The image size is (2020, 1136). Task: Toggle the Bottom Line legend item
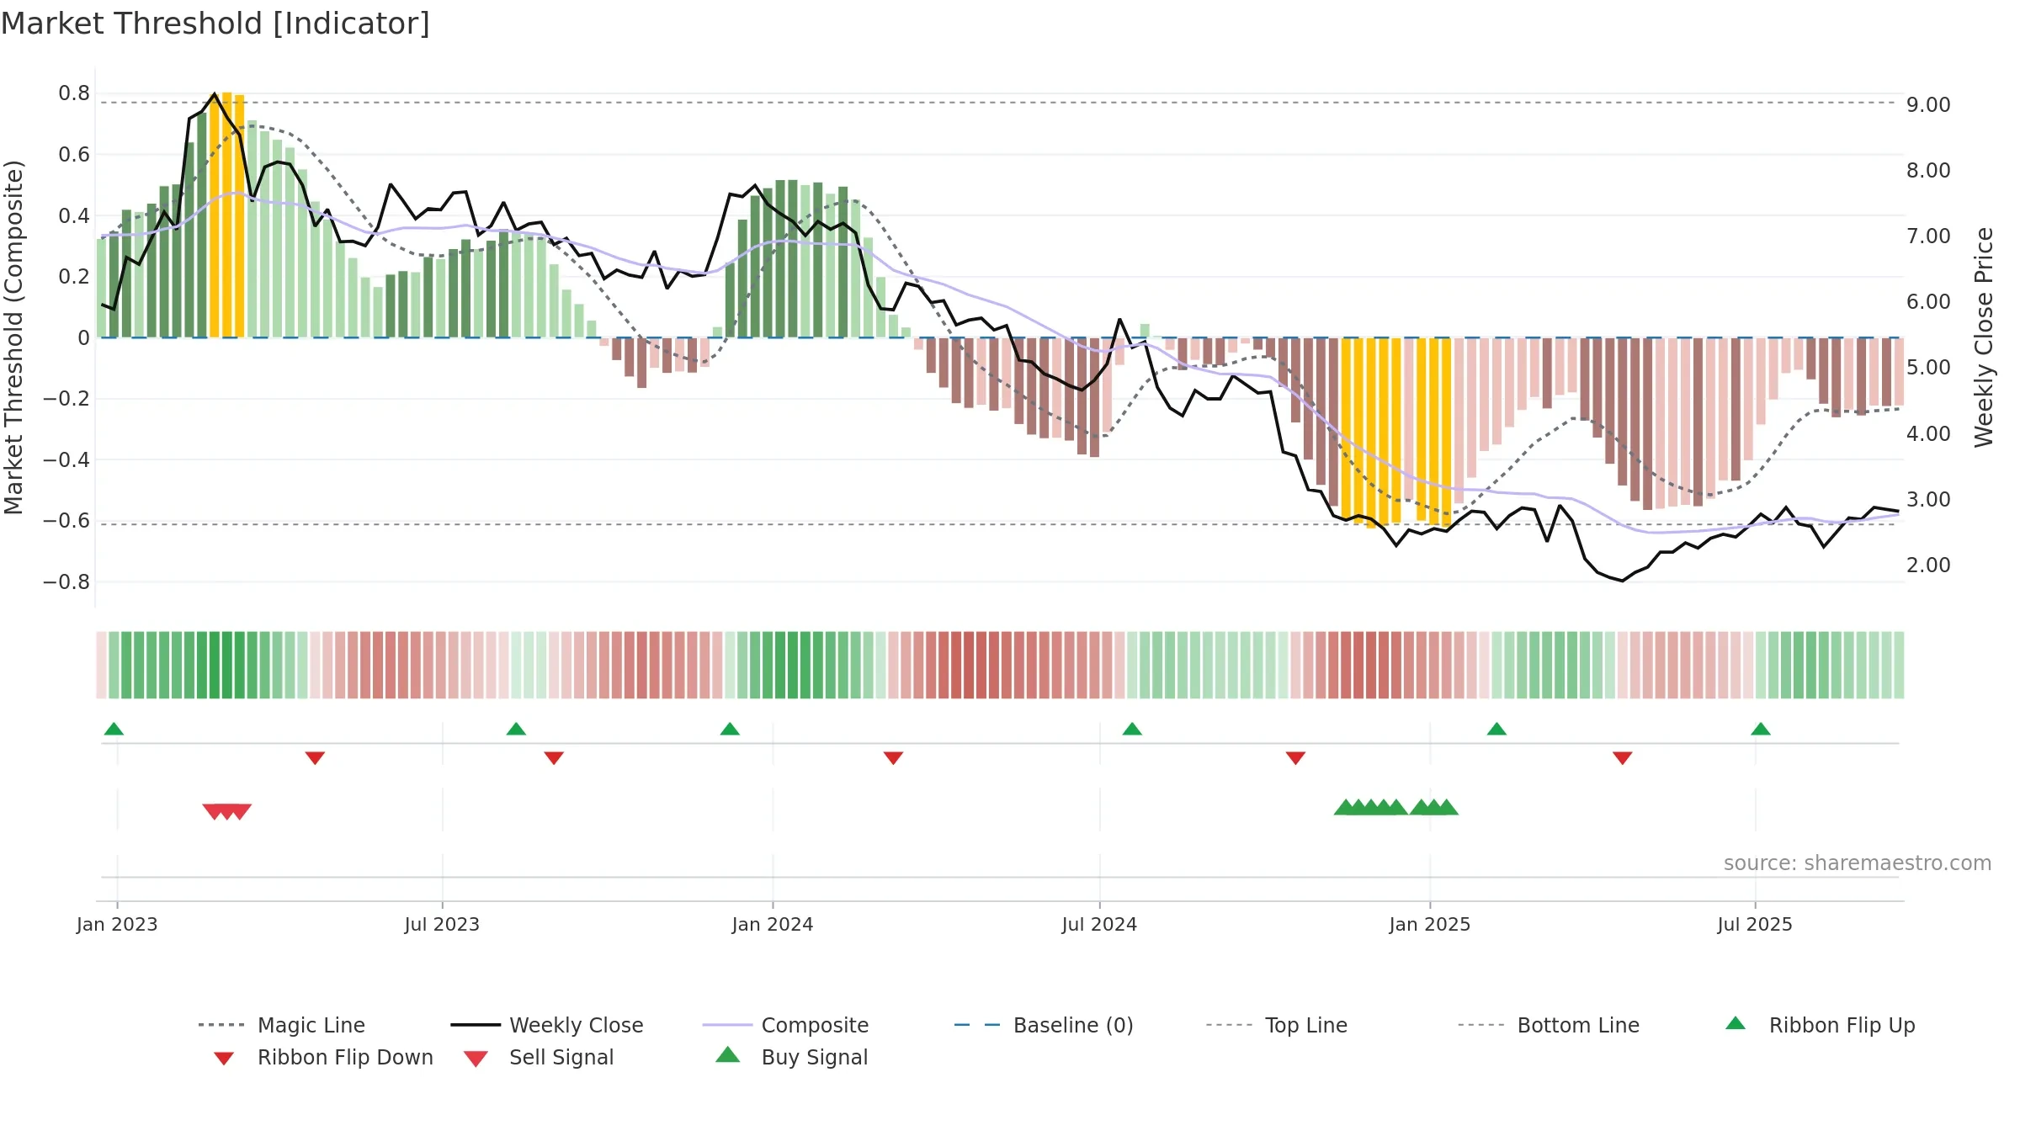click(x=1549, y=1025)
